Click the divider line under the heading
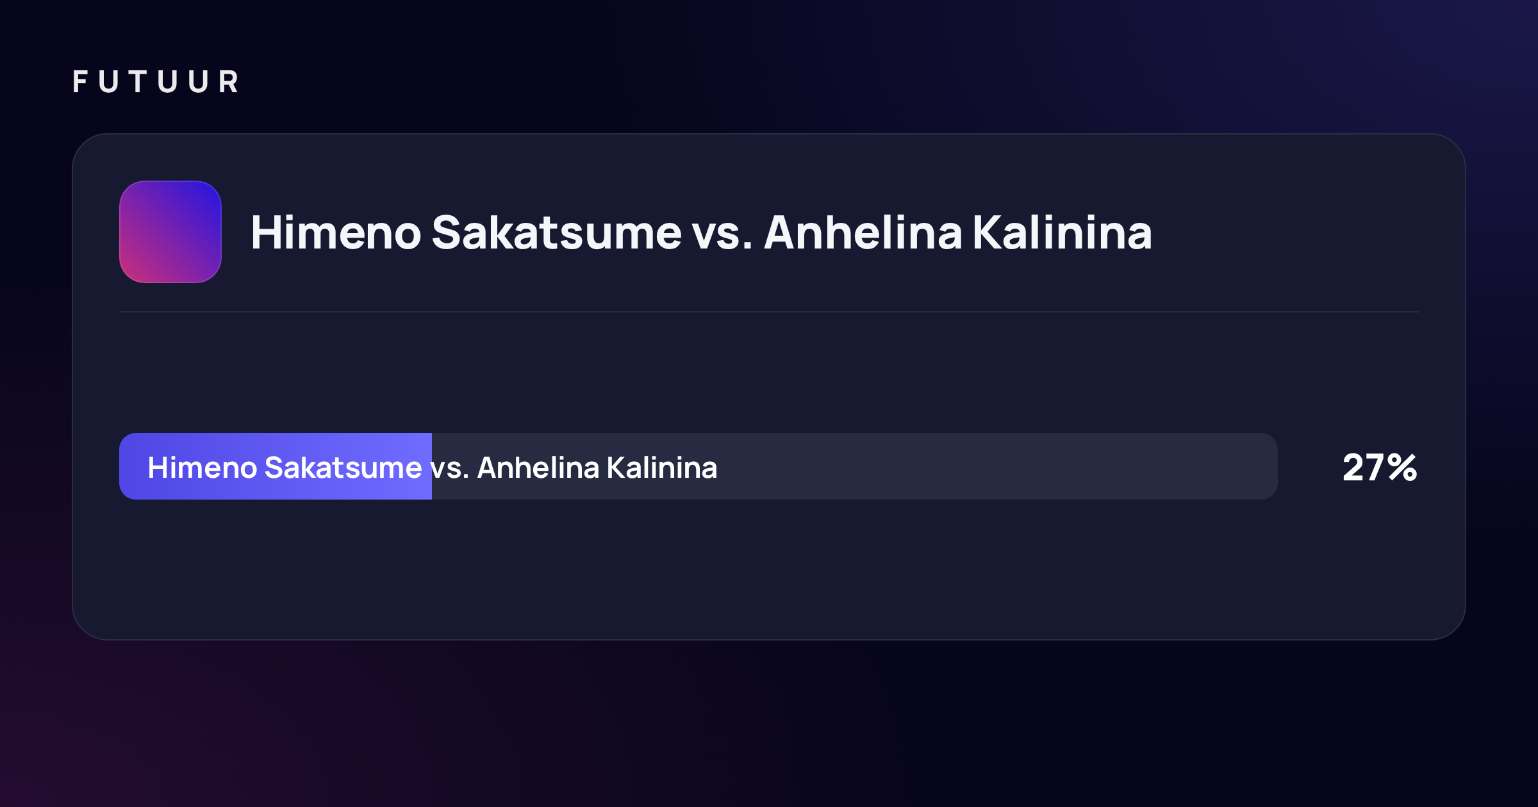The height and width of the screenshot is (807, 1538). [x=769, y=312]
